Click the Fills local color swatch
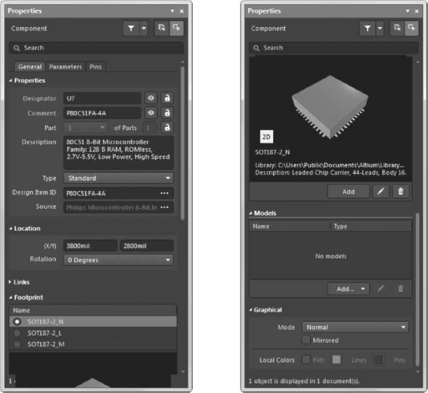Screen dimensions: 428x393 tap(336, 360)
